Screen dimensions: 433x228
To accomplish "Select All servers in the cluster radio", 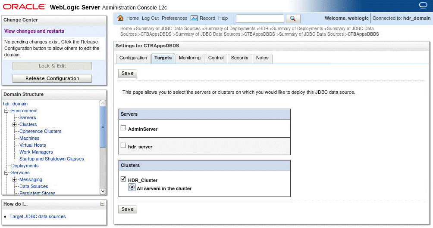I will pyautogui.click(x=132, y=188).
